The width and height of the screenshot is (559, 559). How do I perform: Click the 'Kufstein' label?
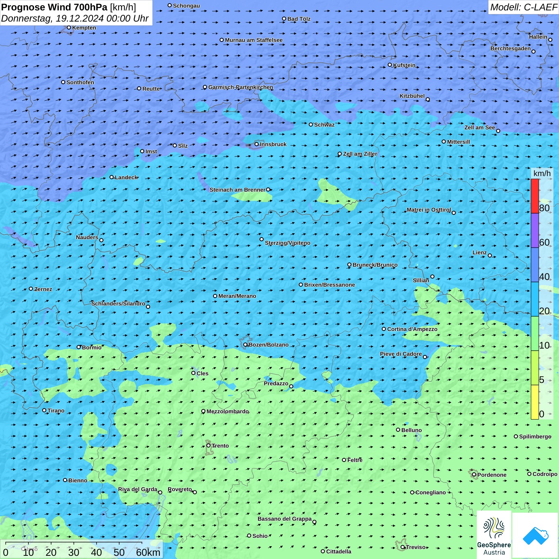coord(404,65)
